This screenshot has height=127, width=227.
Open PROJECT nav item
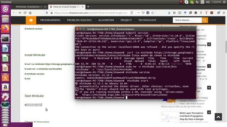126,20
